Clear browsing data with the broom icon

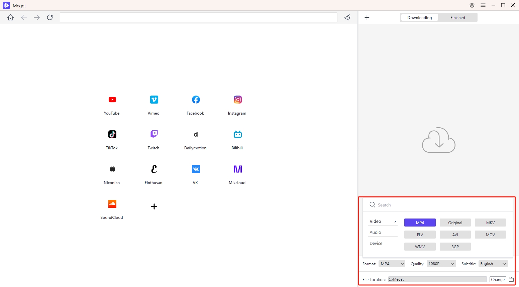(347, 17)
